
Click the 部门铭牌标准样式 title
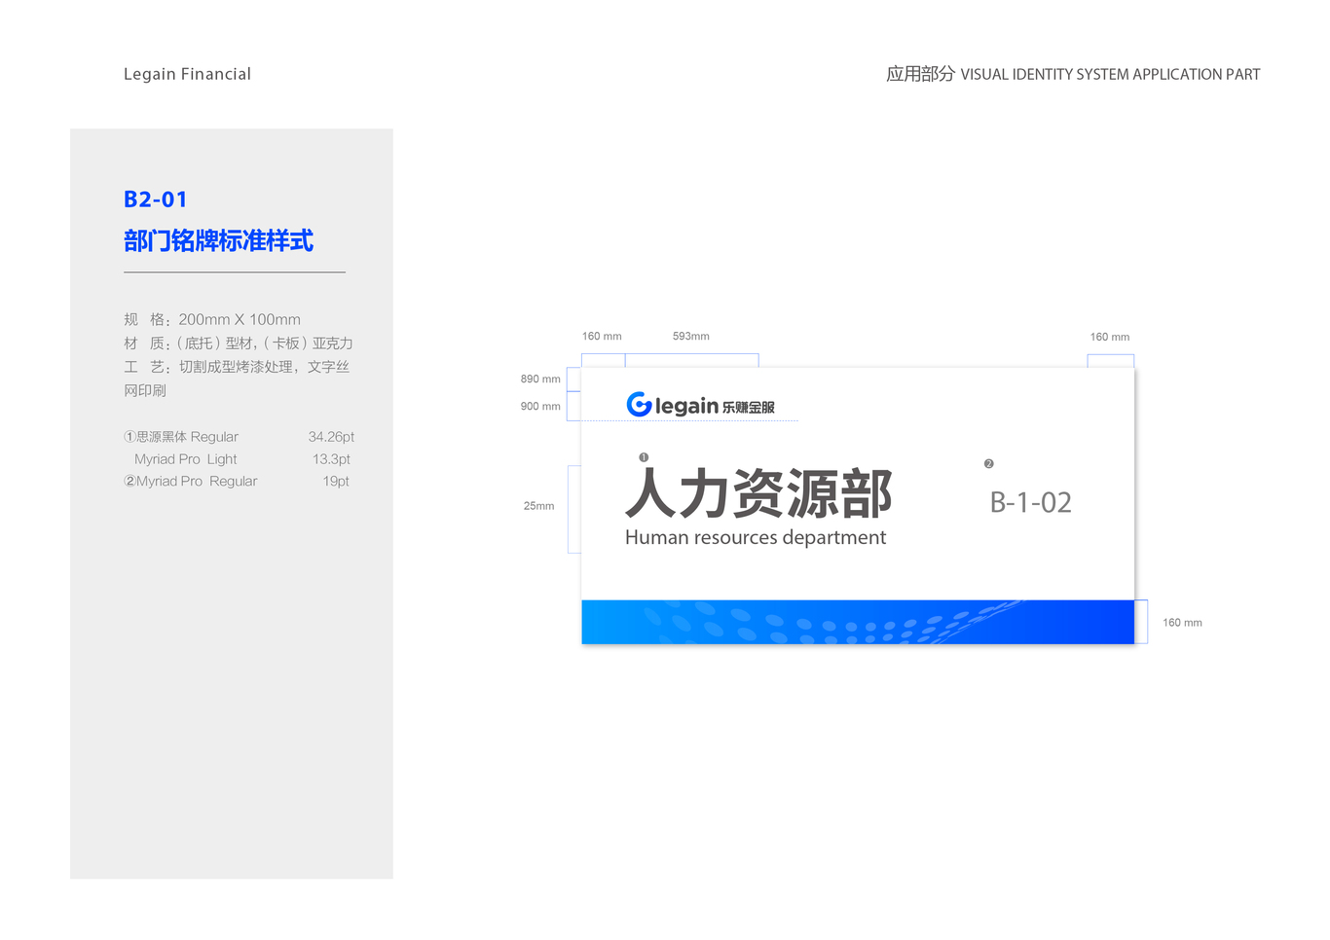[x=219, y=240]
